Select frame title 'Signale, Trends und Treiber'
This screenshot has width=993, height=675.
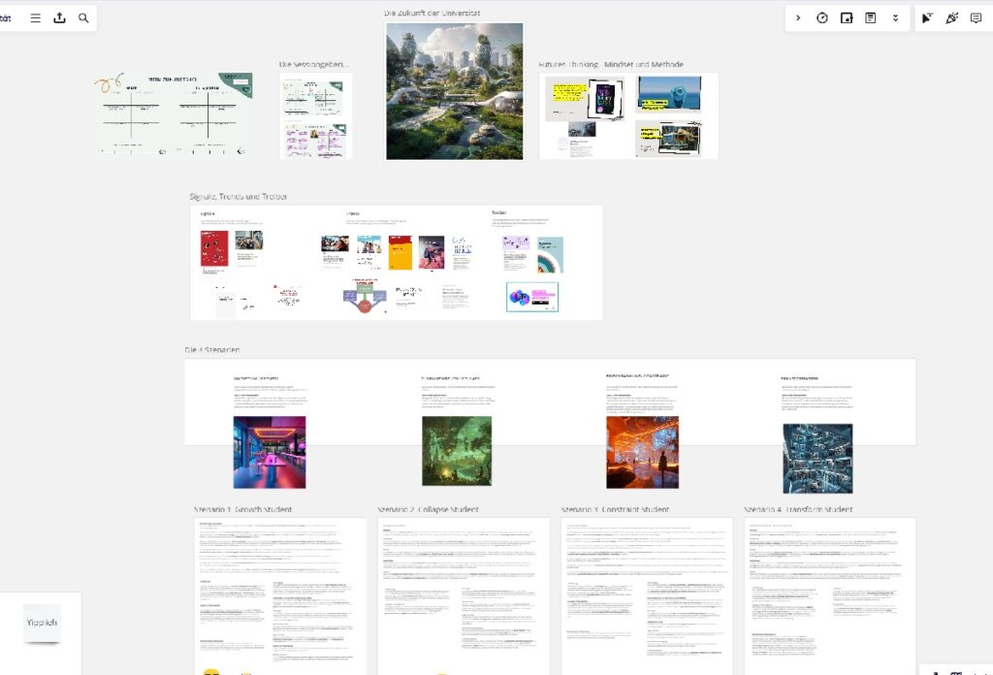pyautogui.click(x=239, y=196)
